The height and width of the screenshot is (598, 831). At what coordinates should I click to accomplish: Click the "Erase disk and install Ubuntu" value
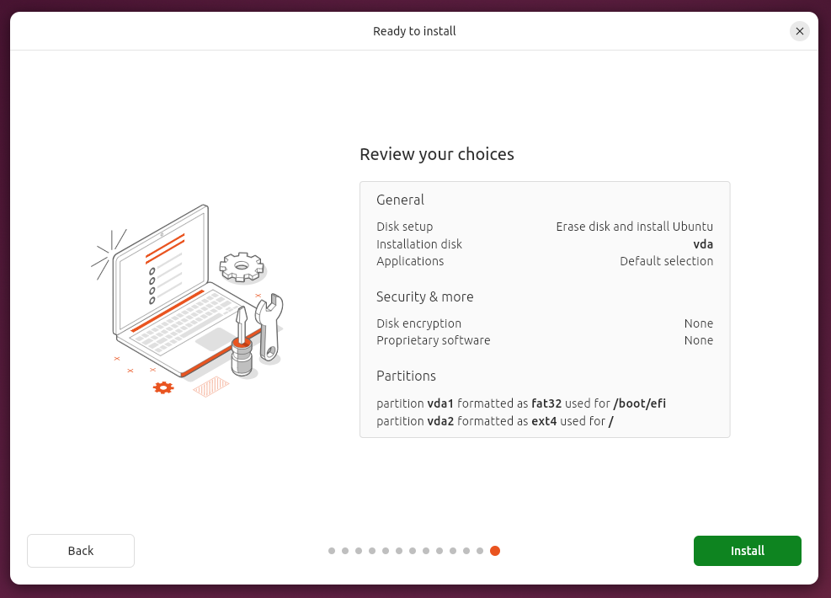pyautogui.click(x=634, y=227)
